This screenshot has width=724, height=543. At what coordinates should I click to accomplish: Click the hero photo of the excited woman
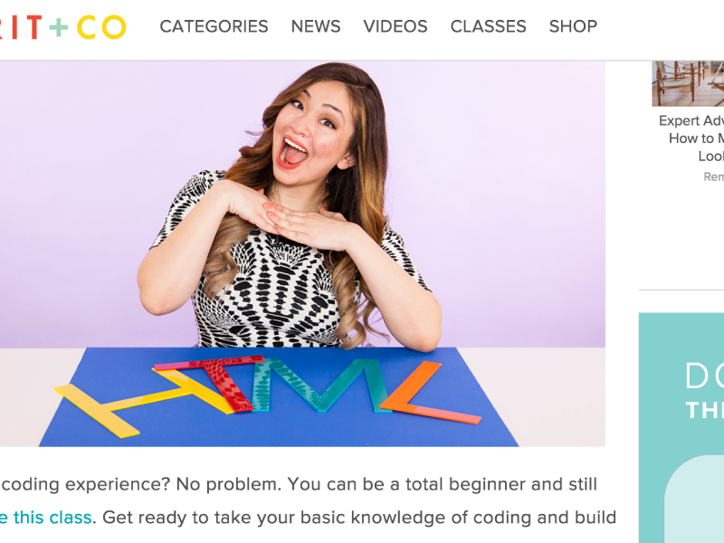(x=302, y=253)
